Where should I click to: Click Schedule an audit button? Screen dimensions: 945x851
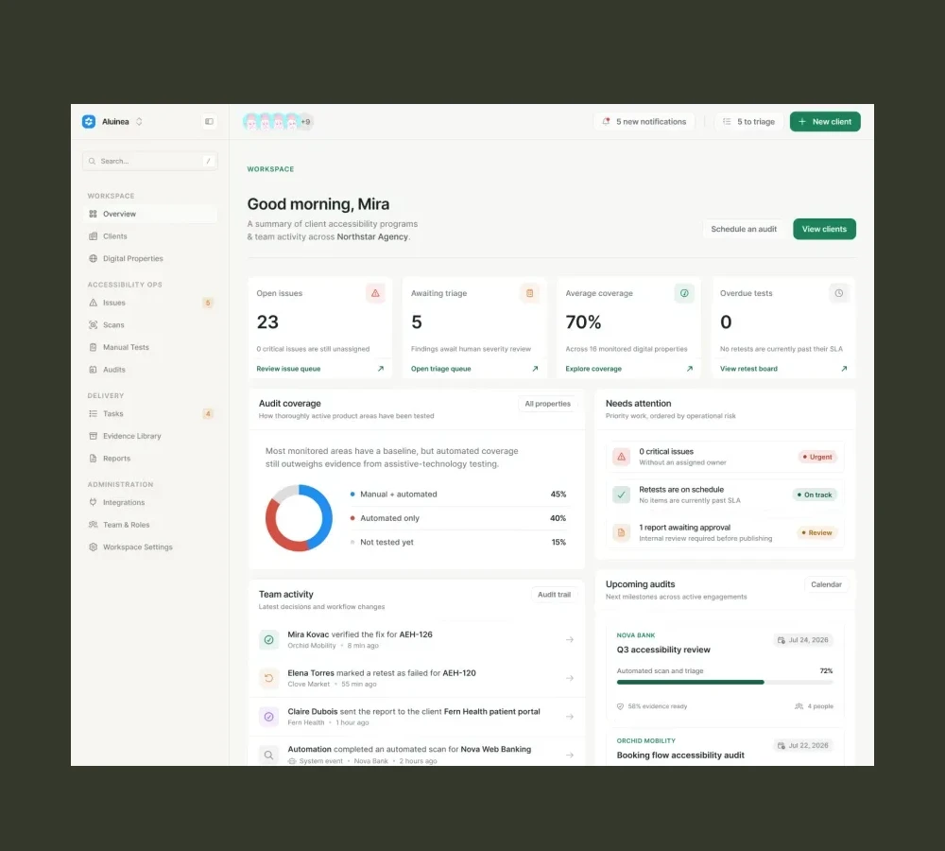coord(743,229)
